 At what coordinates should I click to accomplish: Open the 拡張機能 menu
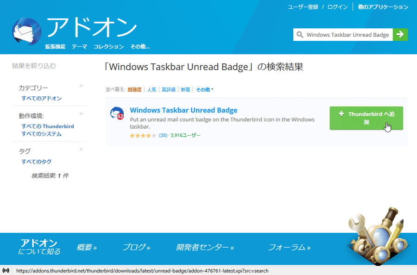click(55, 47)
